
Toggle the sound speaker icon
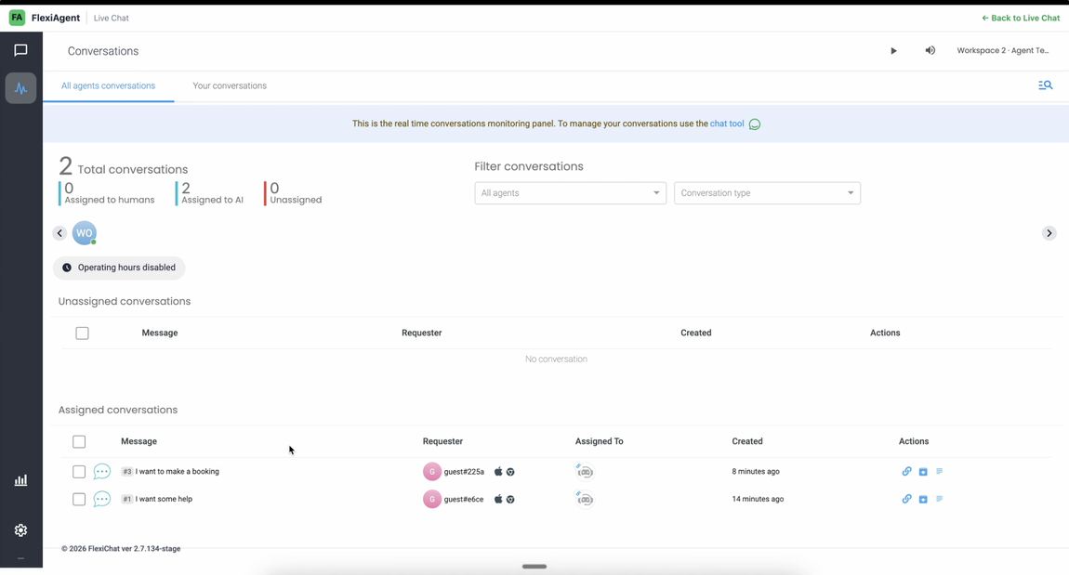(x=930, y=50)
